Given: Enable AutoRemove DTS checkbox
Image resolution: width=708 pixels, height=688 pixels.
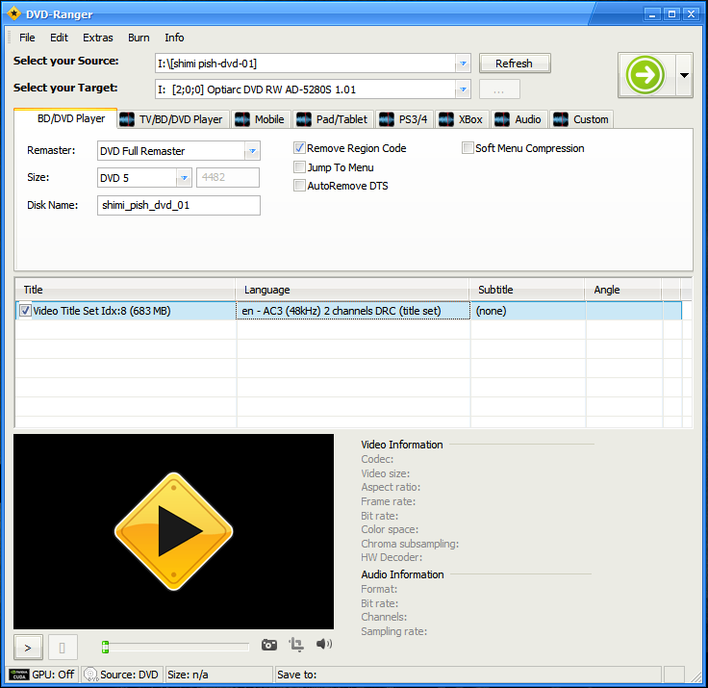Looking at the screenshot, I should 299,185.
